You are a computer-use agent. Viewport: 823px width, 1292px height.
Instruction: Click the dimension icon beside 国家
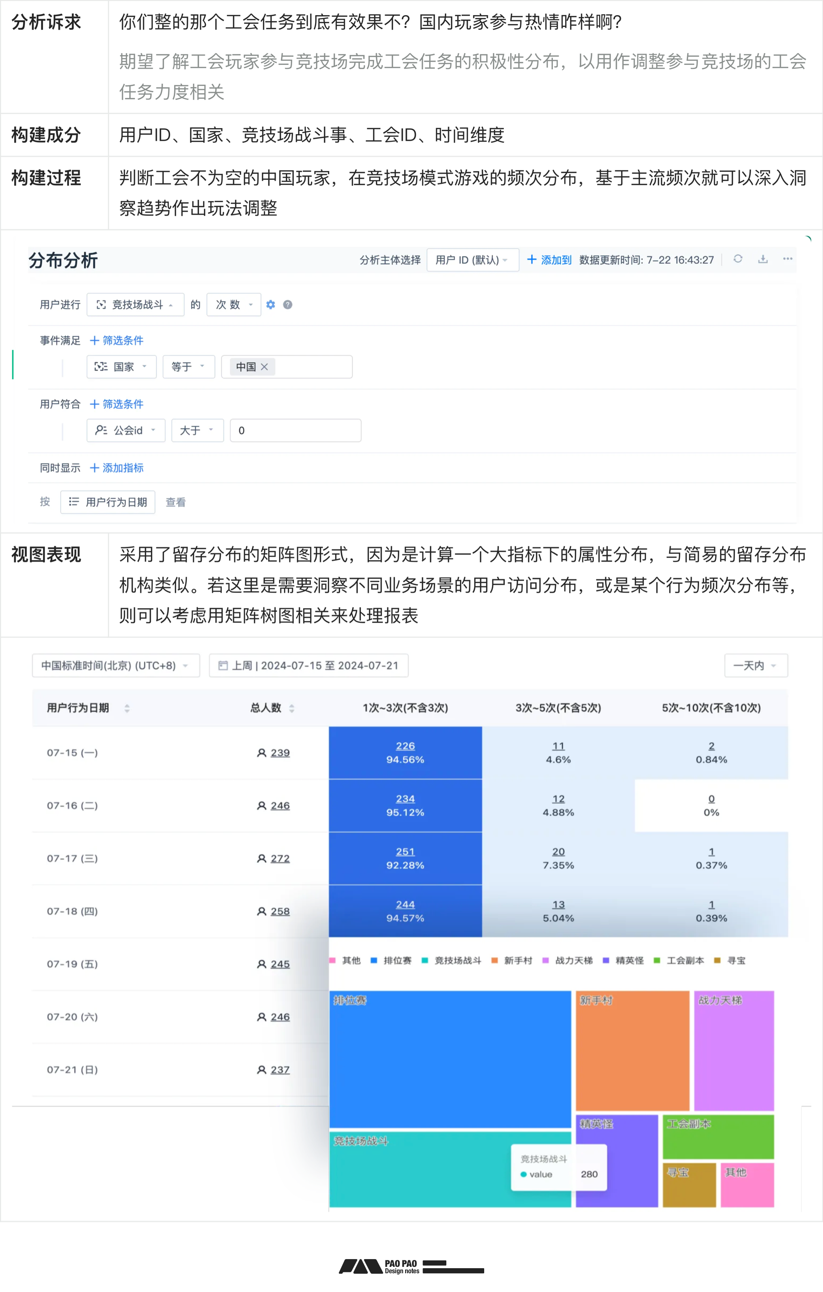102,367
